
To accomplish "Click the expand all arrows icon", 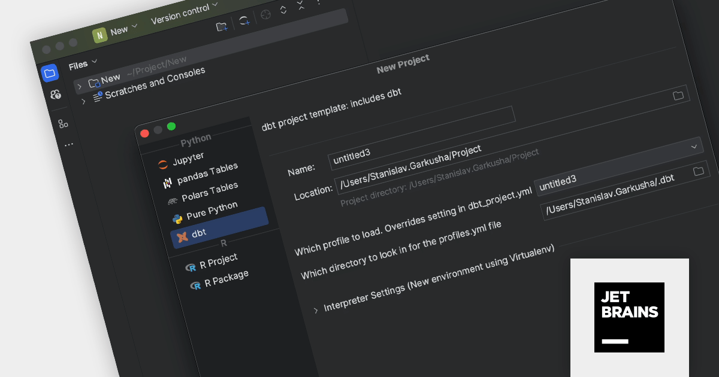I will click(x=283, y=10).
